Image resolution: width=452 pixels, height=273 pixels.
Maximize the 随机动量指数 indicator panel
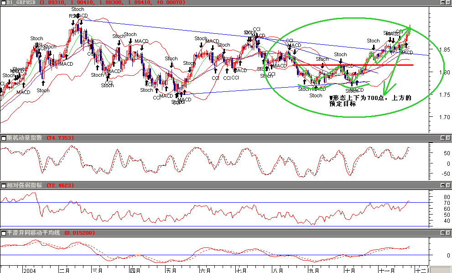(x=443, y=138)
